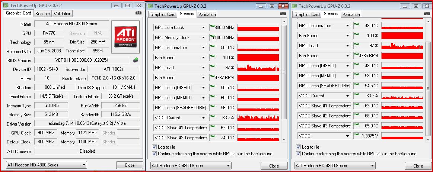Open VDDC Slave #3 Temperature dropdown

pyautogui.click(x=348, y=126)
